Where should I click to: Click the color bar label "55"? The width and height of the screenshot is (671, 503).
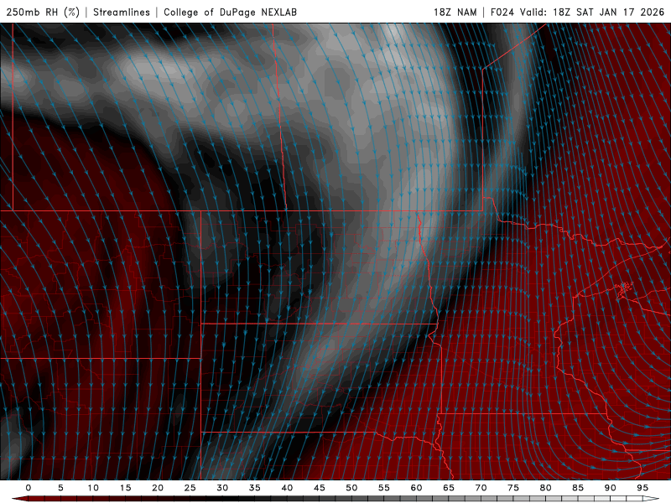pyautogui.click(x=384, y=488)
